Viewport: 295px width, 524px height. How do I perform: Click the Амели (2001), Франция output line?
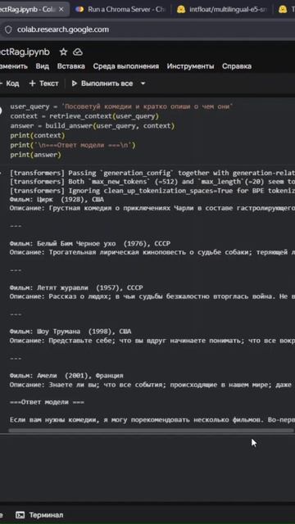pyautogui.click(x=66, y=376)
